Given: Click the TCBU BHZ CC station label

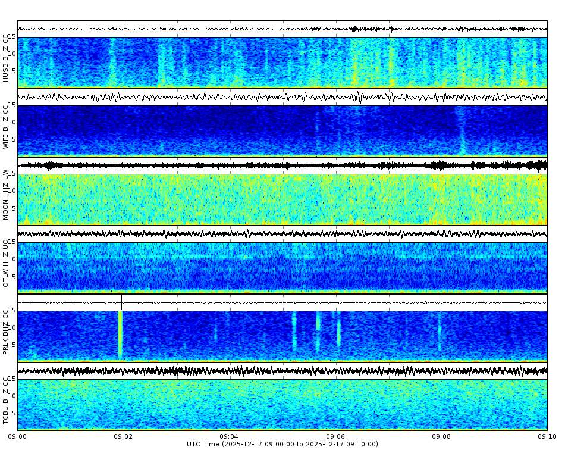Looking at the screenshot, I should [x=6, y=400].
